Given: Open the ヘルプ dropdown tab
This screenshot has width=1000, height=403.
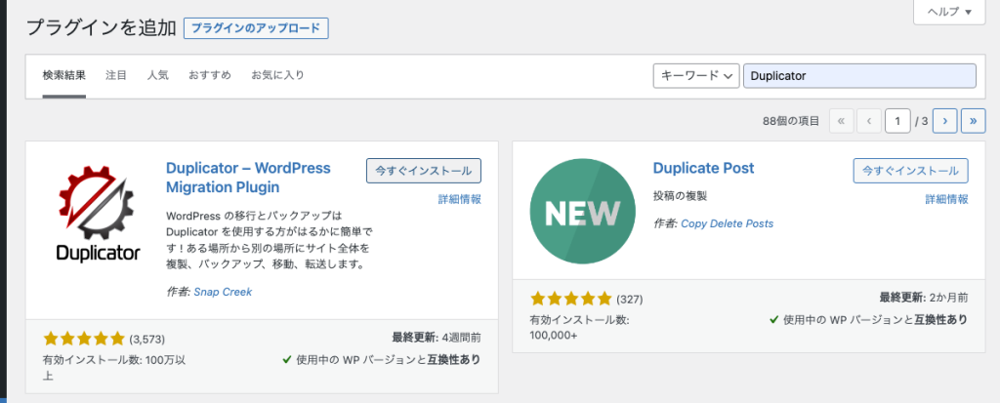Looking at the screenshot, I should click(949, 12).
